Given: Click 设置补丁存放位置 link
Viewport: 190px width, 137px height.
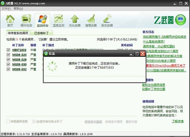Looking at the screenshot, I should pos(154,89).
